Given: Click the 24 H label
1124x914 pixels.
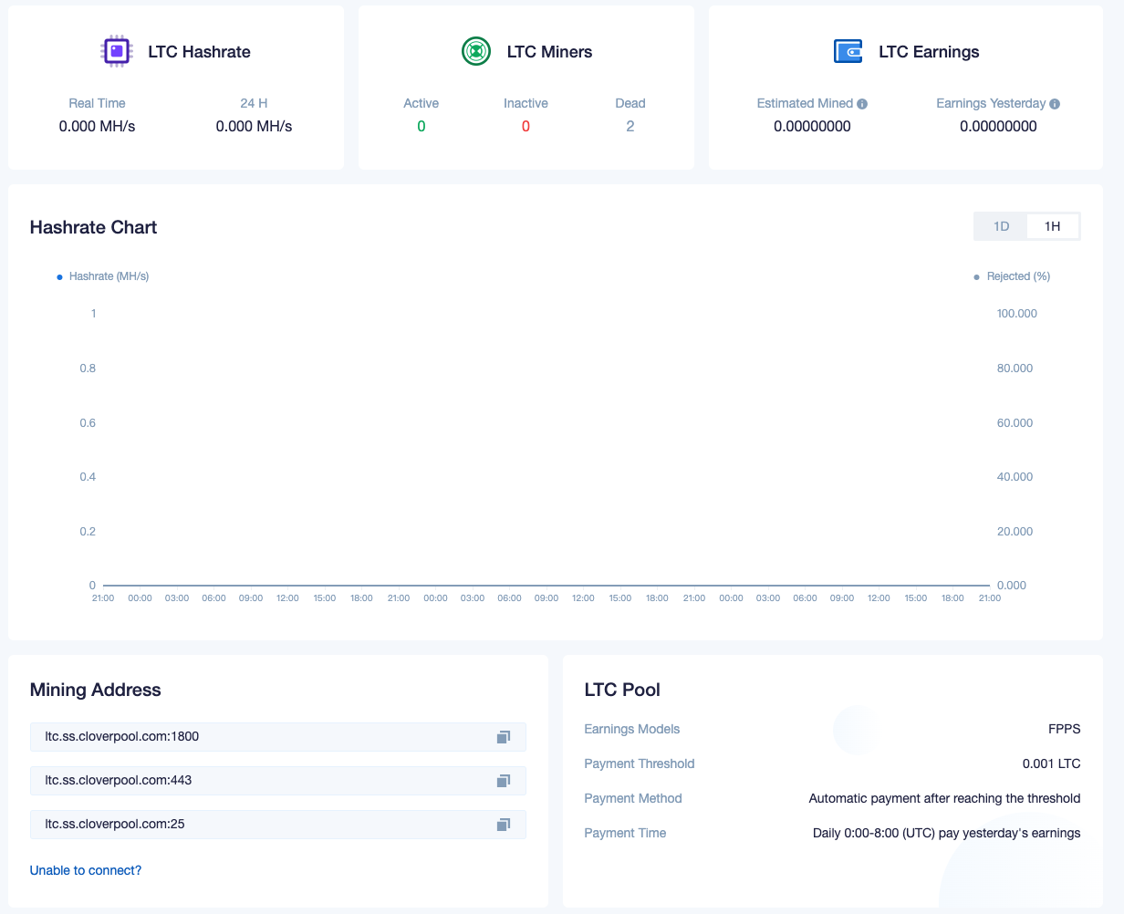Looking at the screenshot, I should (x=255, y=103).
